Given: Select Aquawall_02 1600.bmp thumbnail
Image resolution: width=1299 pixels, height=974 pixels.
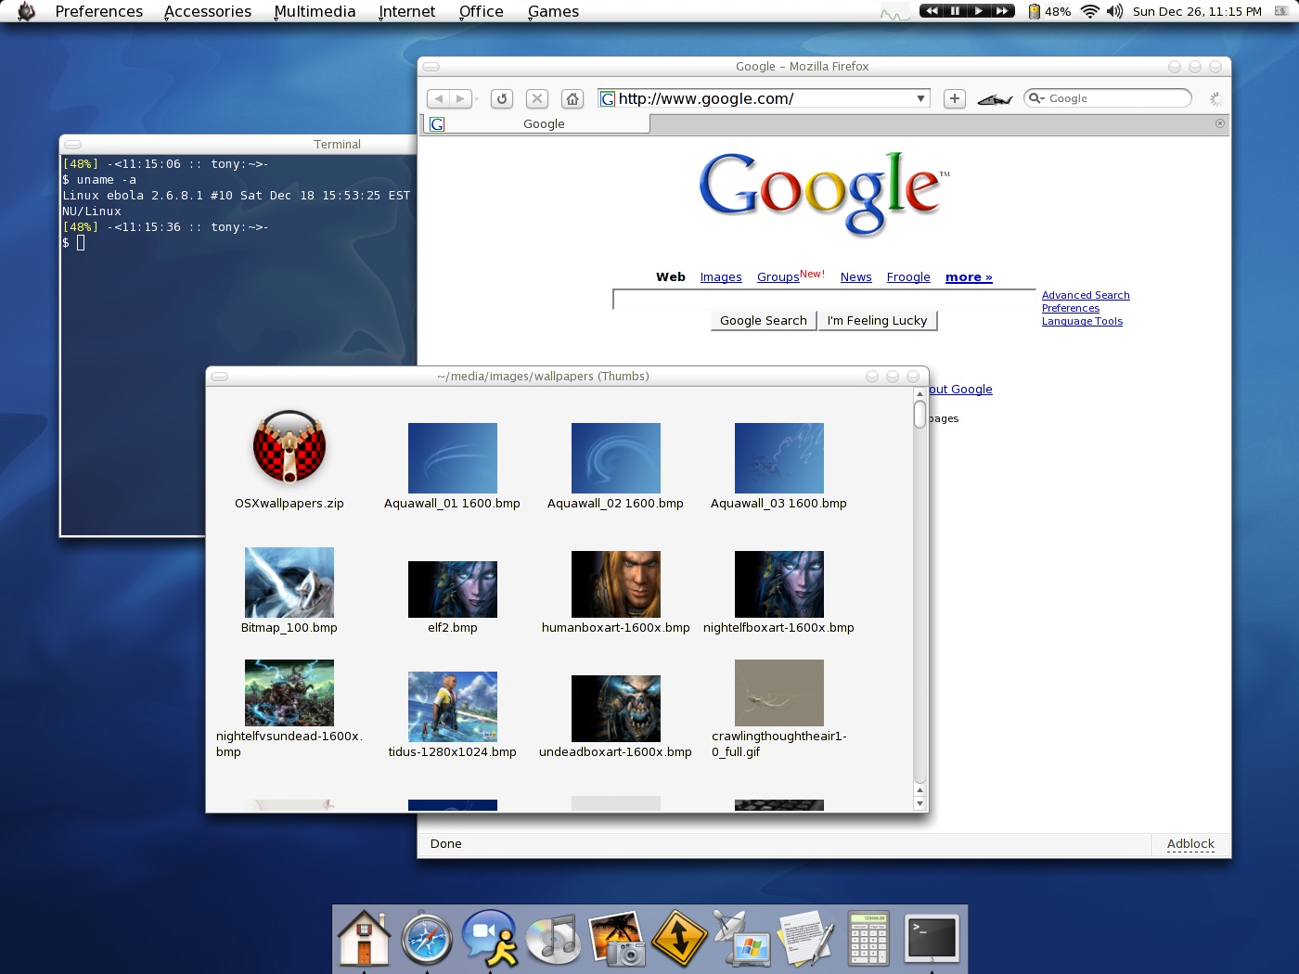Looking at the screenshot, I should pos(615,467).
